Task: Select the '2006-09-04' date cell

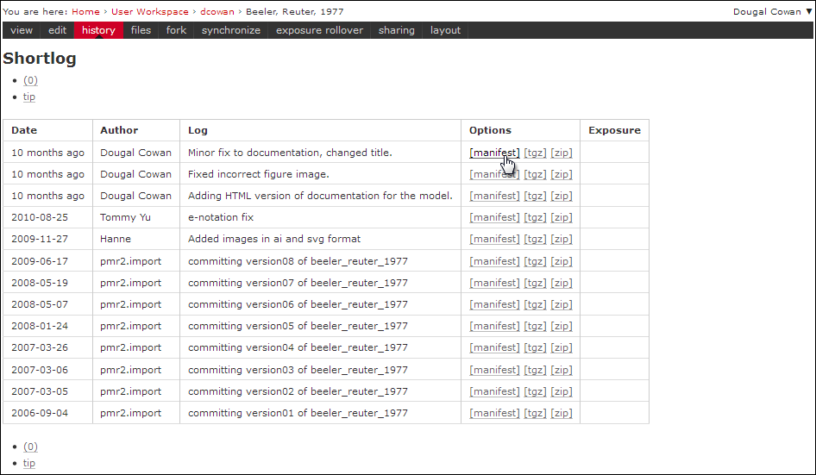Action: 48,413
